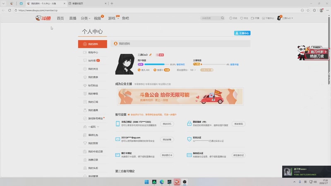Viewport: 331px width, 186px height.
Task: Click the 修改银行卡 change bank card button
Action: pyautogui.click(x=167, y=155)
